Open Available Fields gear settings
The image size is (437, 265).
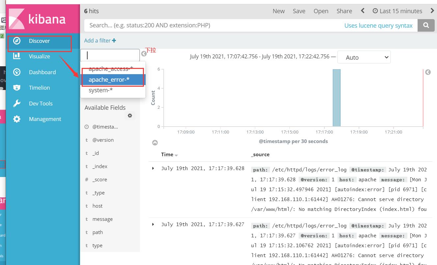click(130, 116)
